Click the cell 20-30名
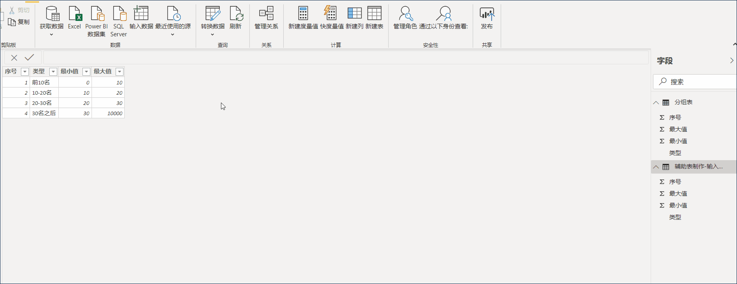737x284 pixels. 44,103
